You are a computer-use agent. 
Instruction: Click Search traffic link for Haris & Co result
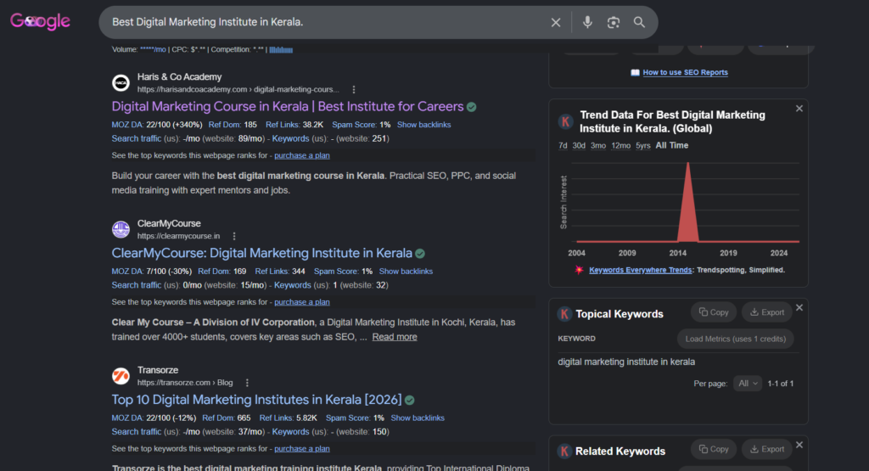(137, 138)
